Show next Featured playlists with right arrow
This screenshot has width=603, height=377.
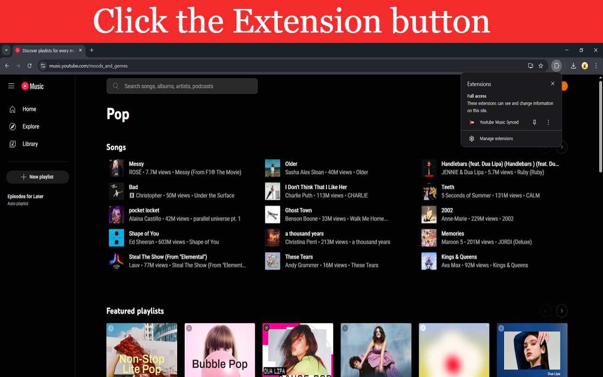pos(562,311)
